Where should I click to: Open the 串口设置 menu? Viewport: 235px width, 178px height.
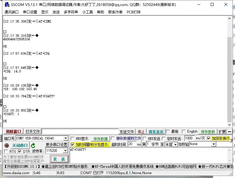click(x=30, y=12)
